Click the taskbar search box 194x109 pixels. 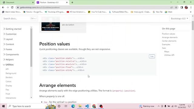[x=32, y=106]
